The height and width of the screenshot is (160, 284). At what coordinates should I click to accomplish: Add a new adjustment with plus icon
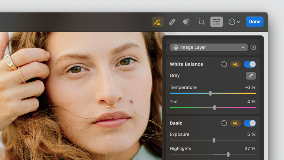pyautogui.click(x=253, y=47)
